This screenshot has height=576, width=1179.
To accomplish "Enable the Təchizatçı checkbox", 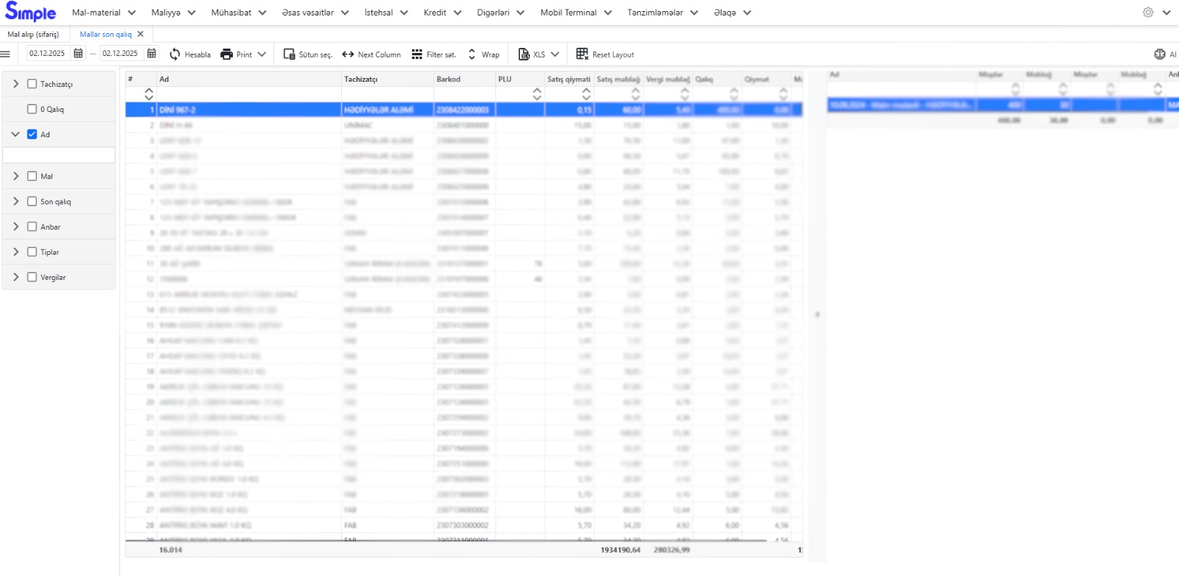I will click(x=32, y=84).
